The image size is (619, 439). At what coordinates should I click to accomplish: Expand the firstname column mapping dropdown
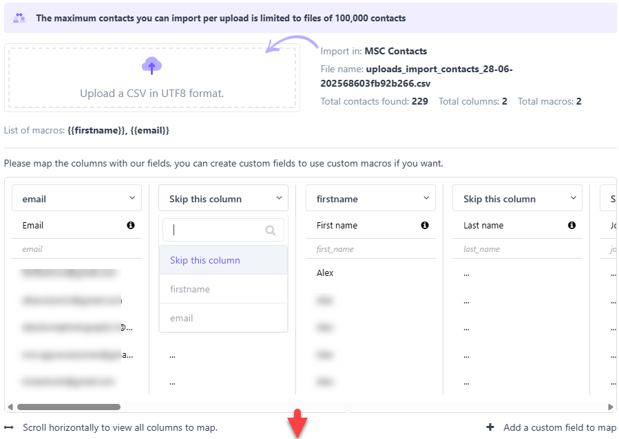[370, 198]
